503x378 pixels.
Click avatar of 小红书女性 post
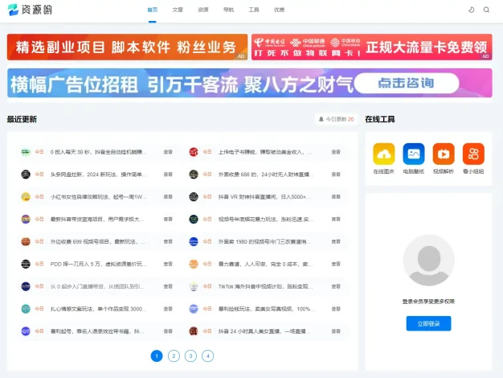coord(26,196)
